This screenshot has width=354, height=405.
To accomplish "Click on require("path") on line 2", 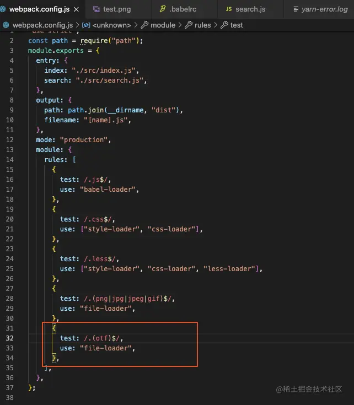I will 110,41.
